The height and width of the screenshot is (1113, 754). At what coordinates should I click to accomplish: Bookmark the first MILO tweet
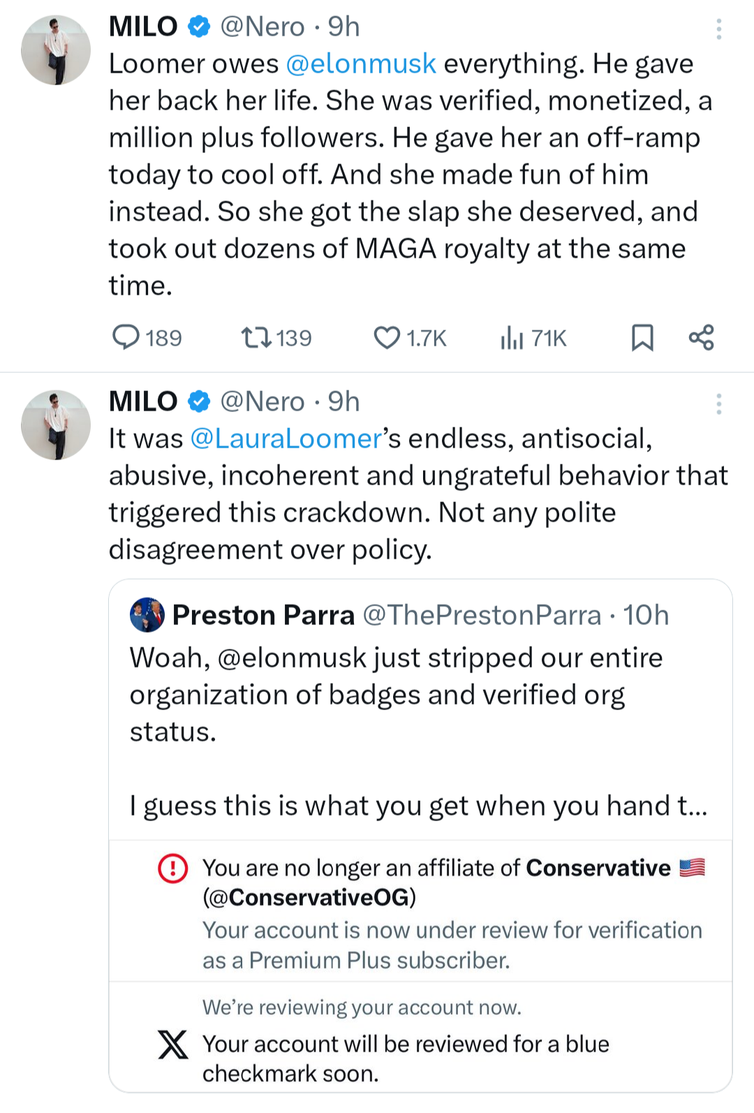(x=642, y=338)
